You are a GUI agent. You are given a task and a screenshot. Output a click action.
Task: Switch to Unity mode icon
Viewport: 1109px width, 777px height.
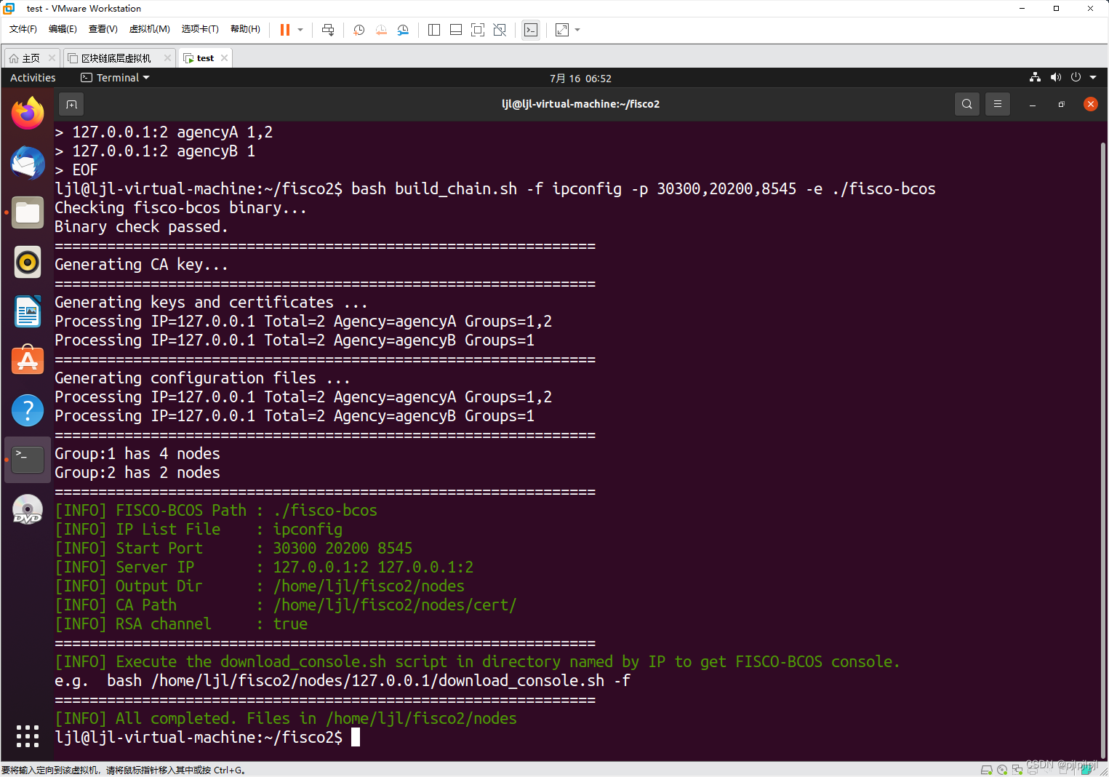pos(500,30)
